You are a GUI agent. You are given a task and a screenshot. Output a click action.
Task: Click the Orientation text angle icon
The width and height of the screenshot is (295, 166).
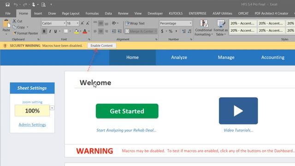click(114, 23)
